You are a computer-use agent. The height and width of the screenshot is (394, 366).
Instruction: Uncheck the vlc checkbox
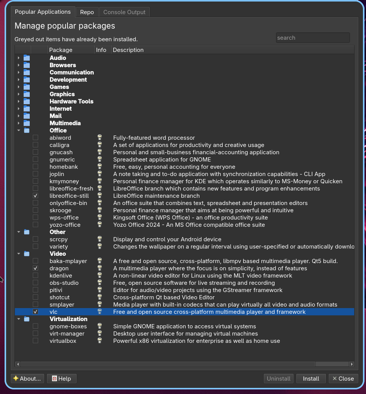(x=35, y=312)
